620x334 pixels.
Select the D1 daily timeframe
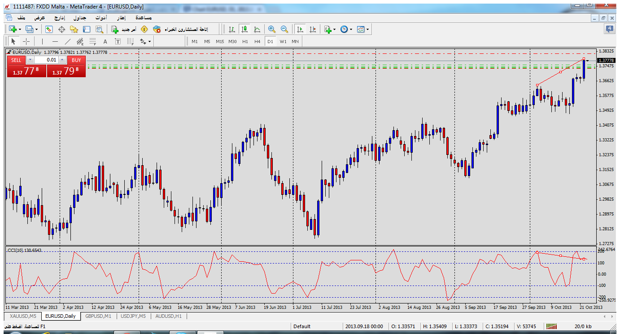click(x=270, y=41)
